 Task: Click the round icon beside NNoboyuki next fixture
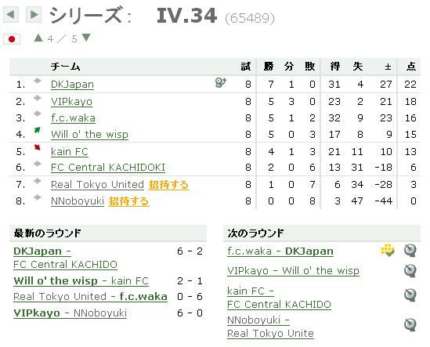click(410, 325)
